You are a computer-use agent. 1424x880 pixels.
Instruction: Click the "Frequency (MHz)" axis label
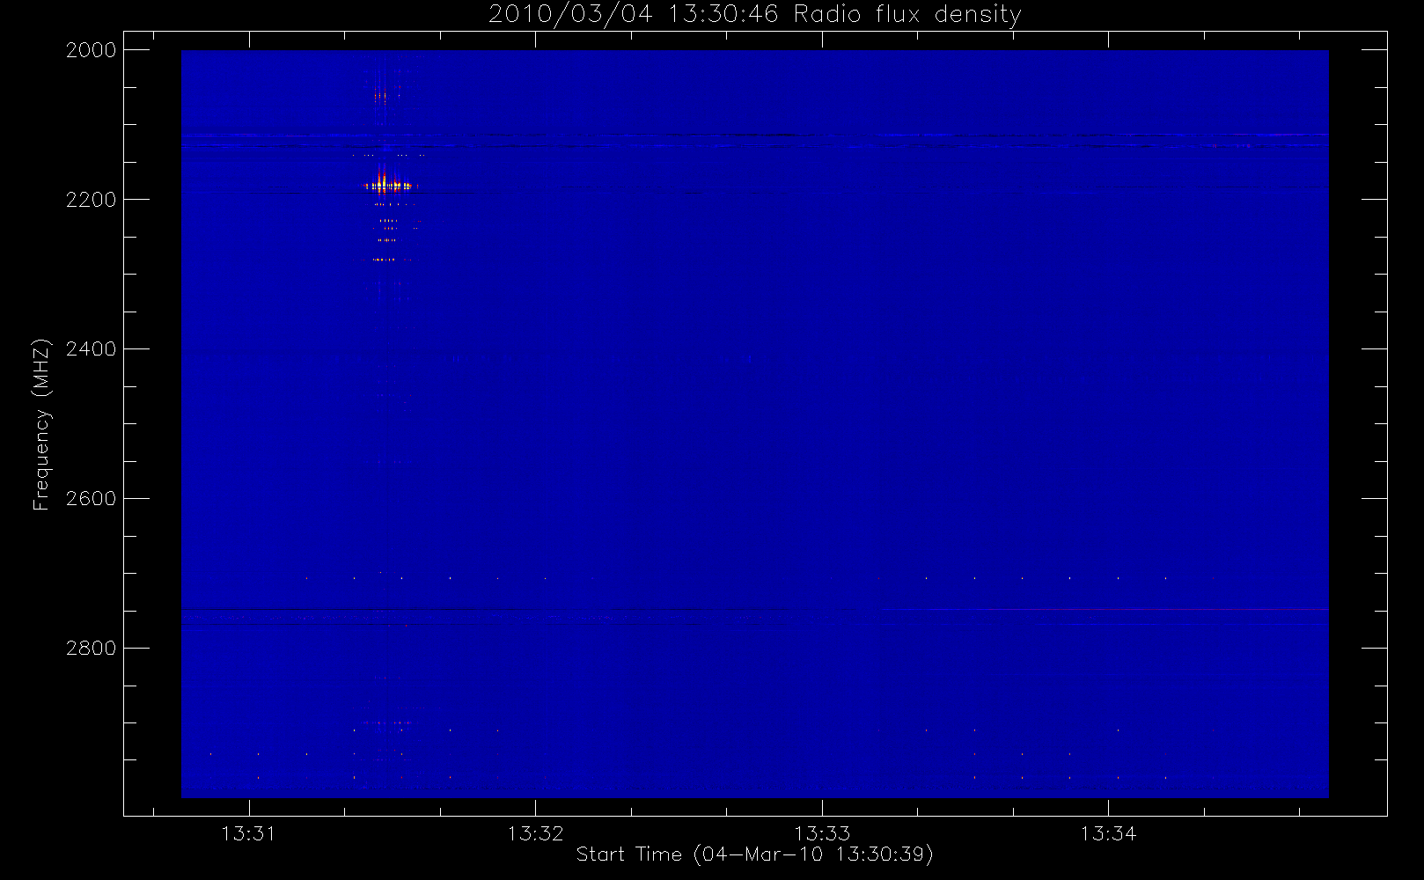(x=41, y=424)
